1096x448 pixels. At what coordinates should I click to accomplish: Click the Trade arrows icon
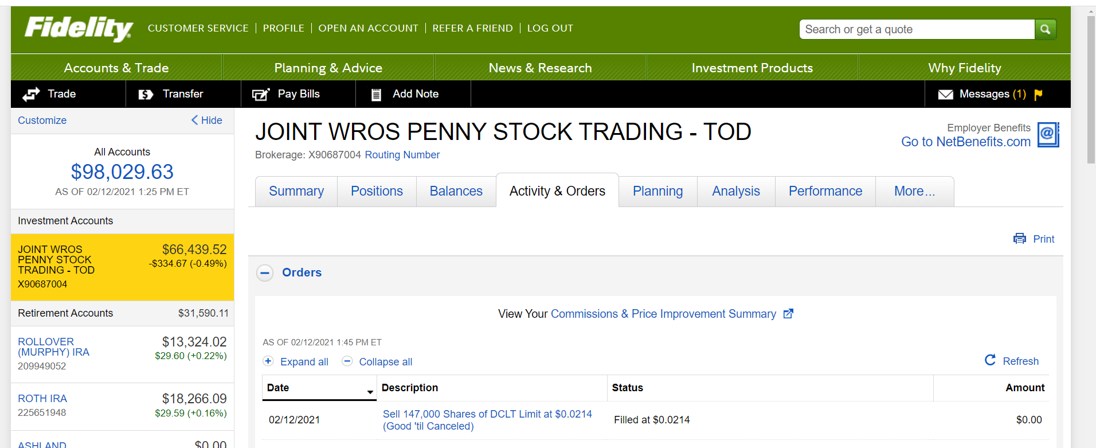(x=31, y=94)
